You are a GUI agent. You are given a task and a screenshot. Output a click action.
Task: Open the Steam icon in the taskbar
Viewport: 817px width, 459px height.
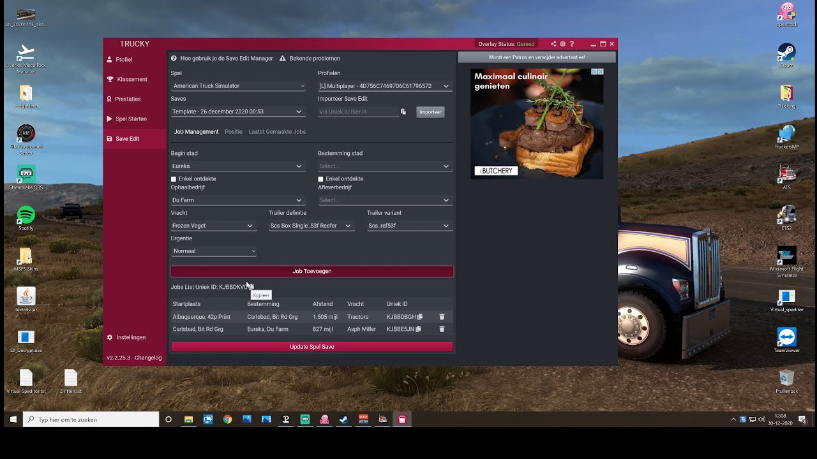point(343,419)
